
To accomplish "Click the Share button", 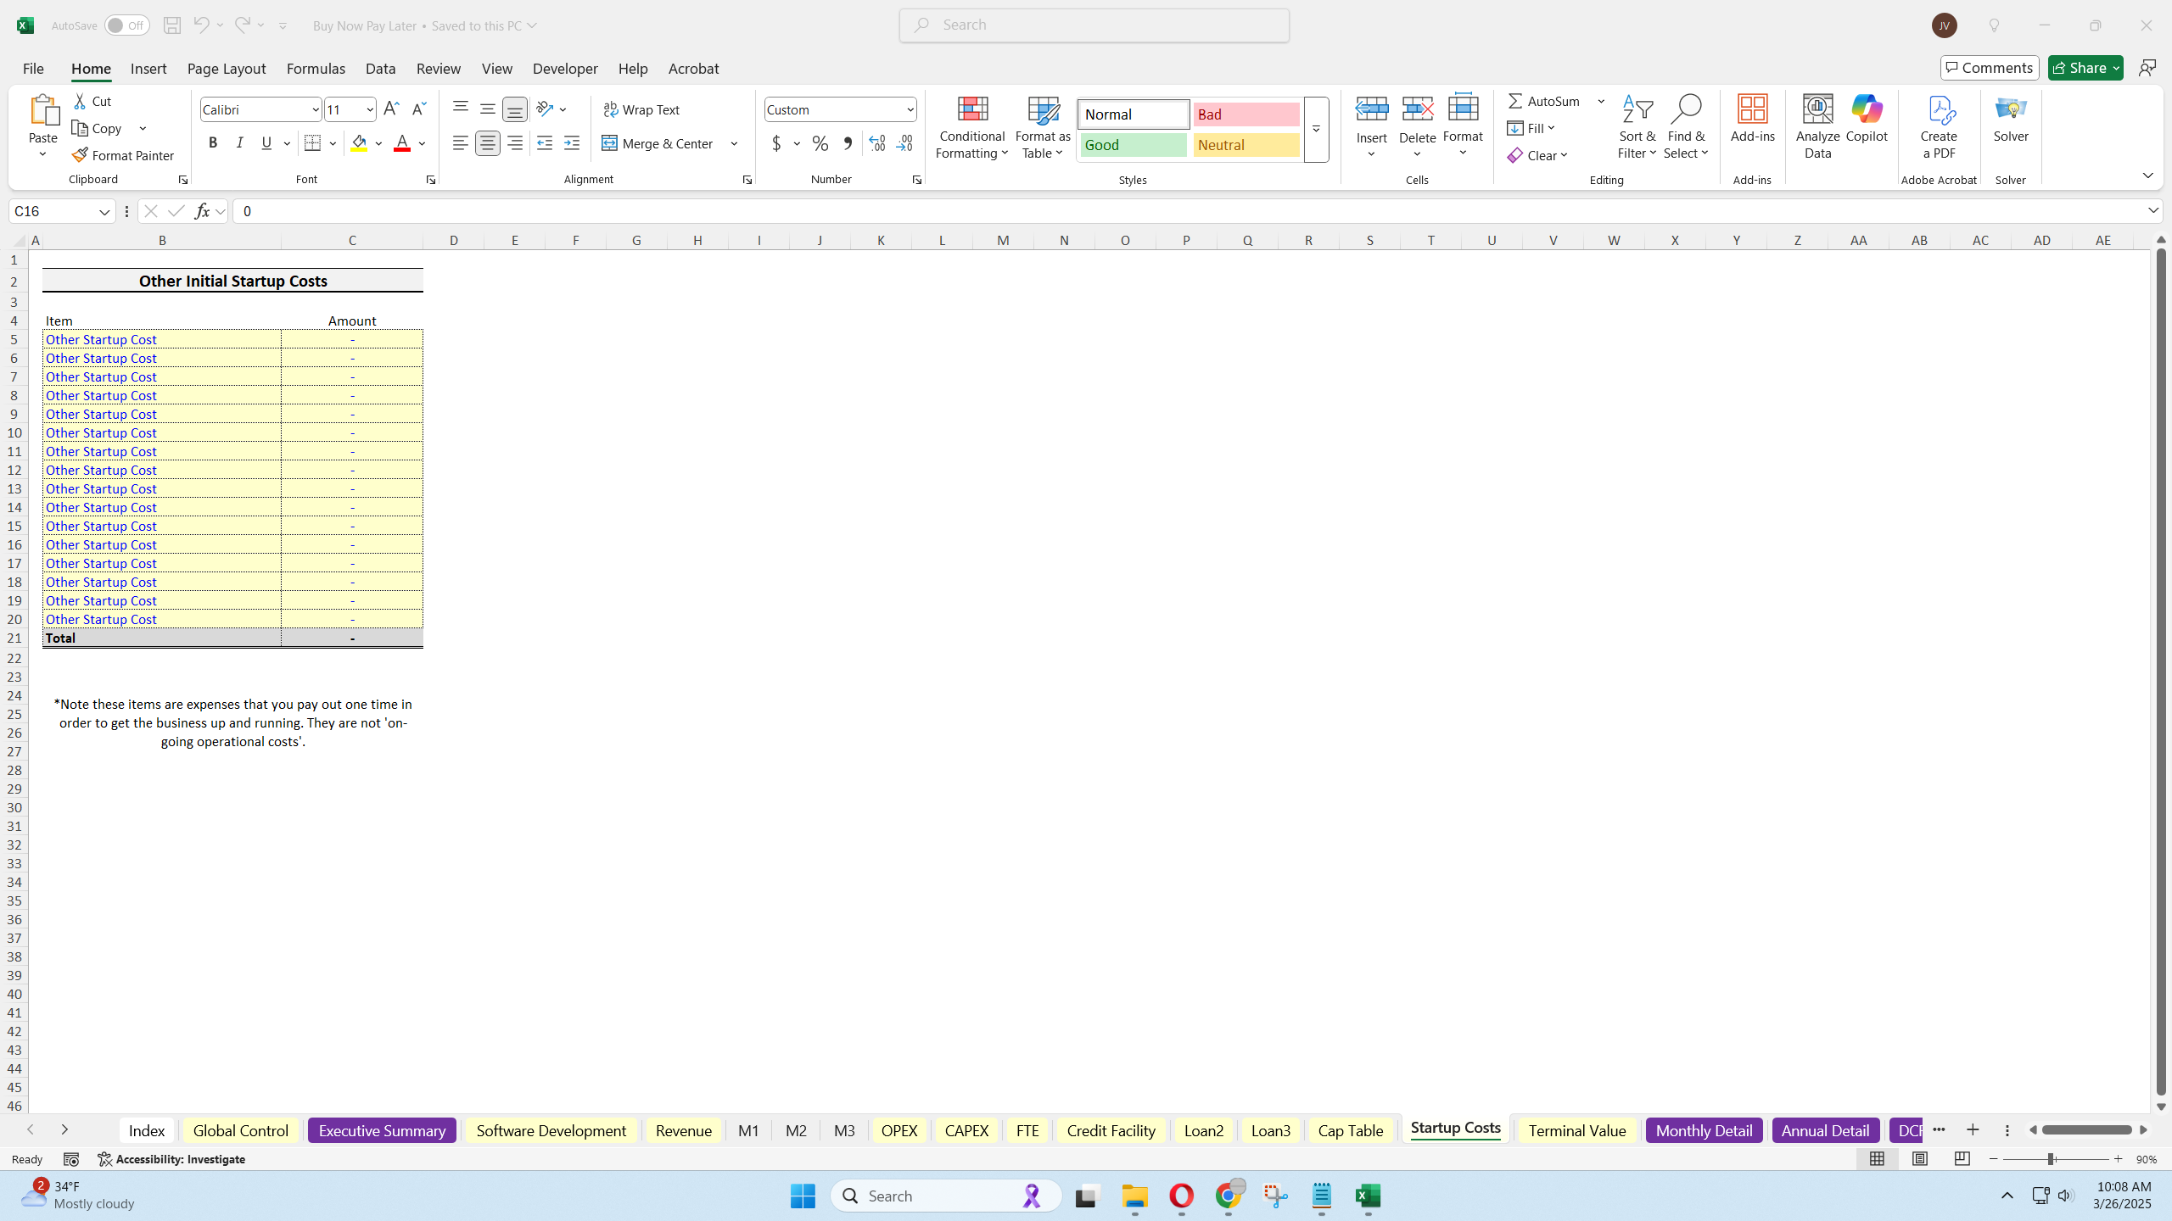I will (x=2085, y=67).
